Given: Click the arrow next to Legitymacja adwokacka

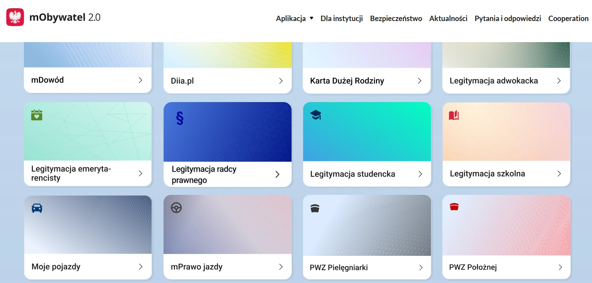Looking at the screenshot, I should pyautogui.click(x=559, y=81).
